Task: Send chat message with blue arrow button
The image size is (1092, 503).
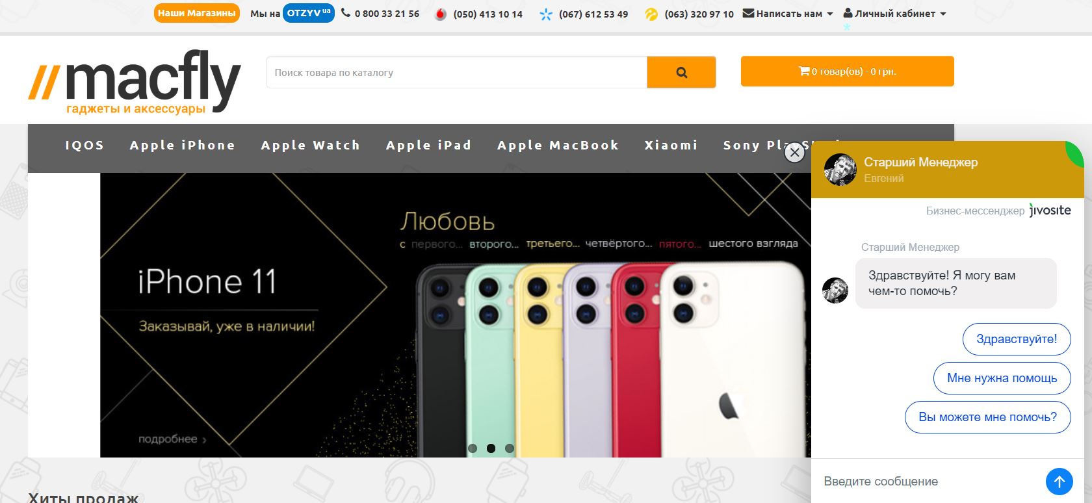Action: (x=1059, y=482)
